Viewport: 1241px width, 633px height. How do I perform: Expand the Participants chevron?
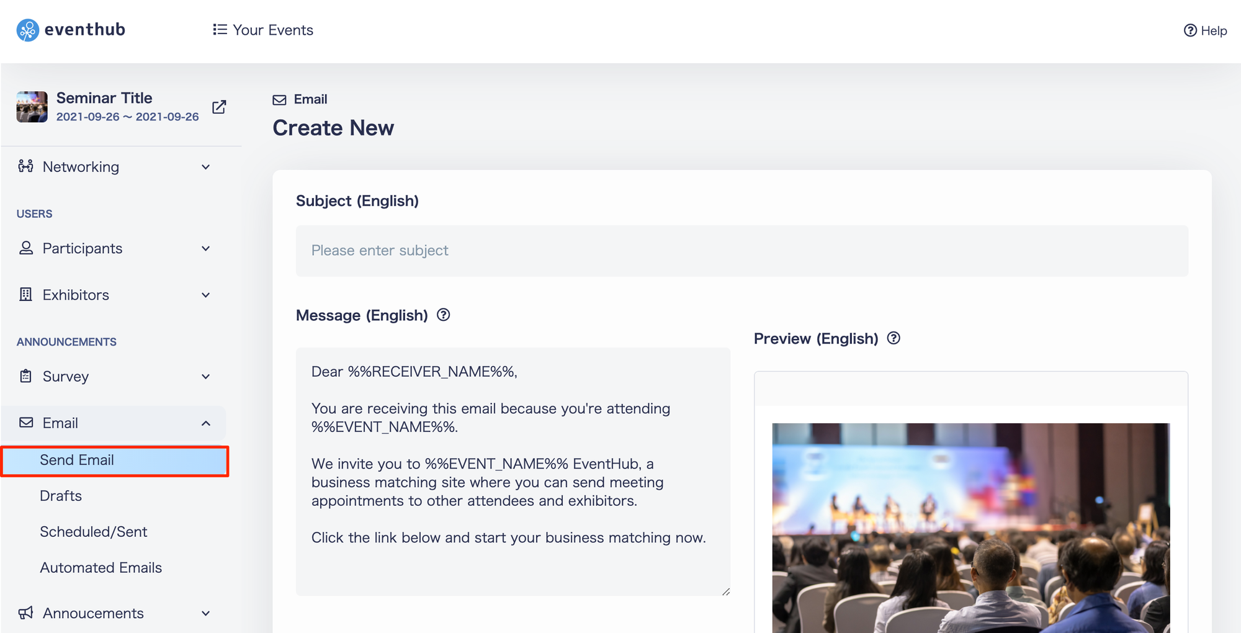click(206, 248)
